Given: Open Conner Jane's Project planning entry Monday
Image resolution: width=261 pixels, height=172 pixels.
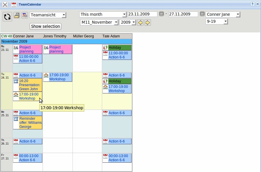Looking at the screenshot, I should click(28, 49).
